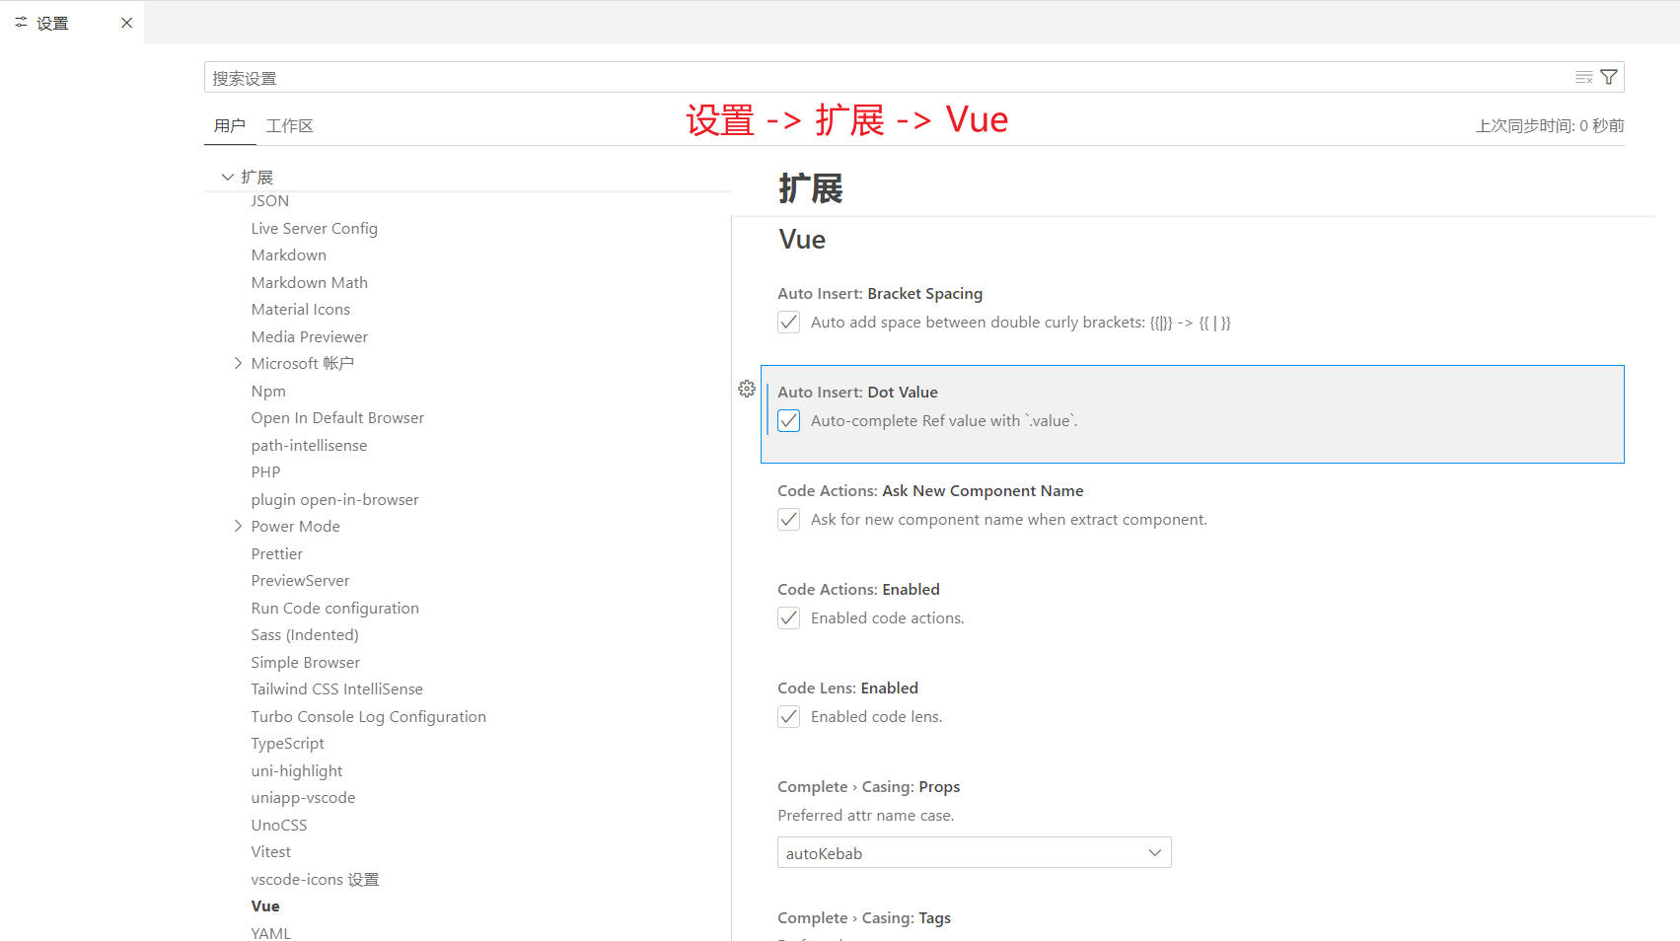Screen dimensions: 1680x941
Task: Toggle Bracket Spacing auto insert checkbox
Action: click(x=789, y=323)
